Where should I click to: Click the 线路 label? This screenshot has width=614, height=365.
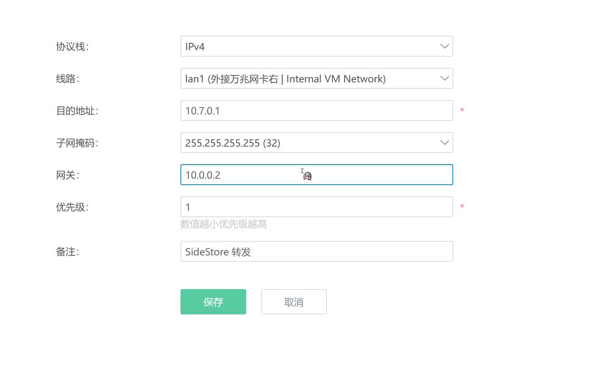pos(67,79)
